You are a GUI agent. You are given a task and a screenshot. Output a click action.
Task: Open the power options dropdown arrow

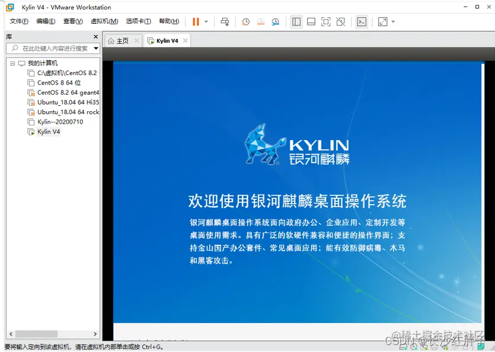[x=206, y=22]
